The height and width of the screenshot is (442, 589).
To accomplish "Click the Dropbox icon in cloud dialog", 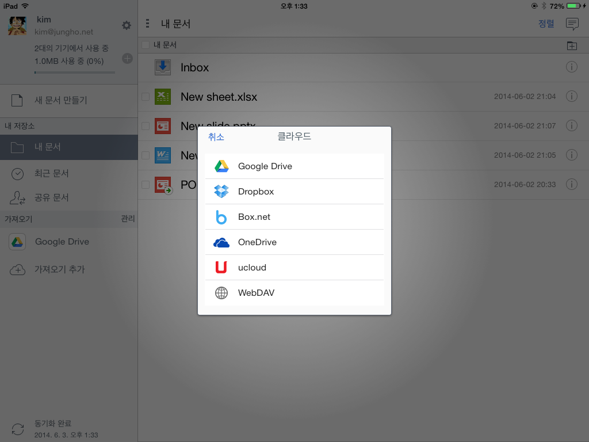I will (x=221, y=191).
